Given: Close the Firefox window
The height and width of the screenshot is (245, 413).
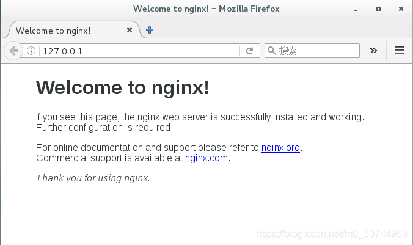Looking at the screenshot, I should [401, 9].
